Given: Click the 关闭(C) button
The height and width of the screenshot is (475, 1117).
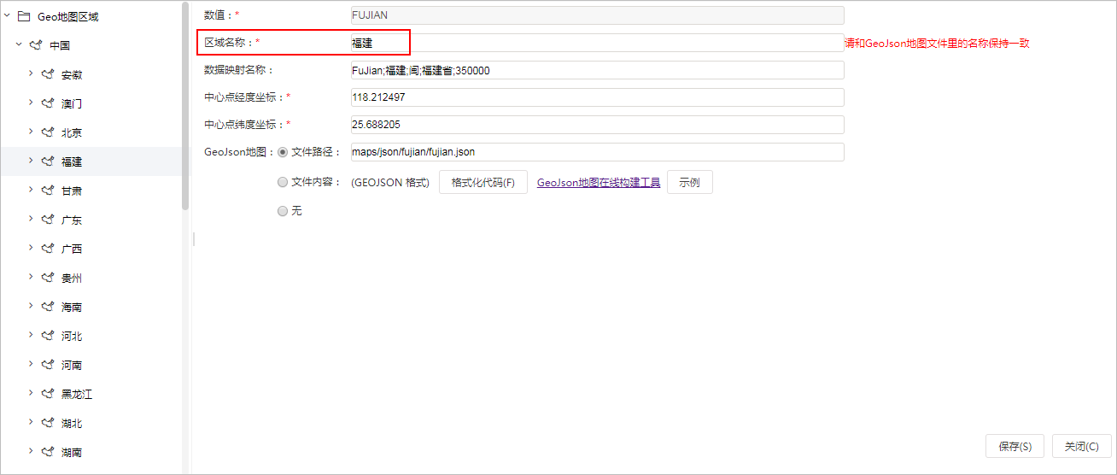Looking at the screenshot, I should tap(1082, 446).
